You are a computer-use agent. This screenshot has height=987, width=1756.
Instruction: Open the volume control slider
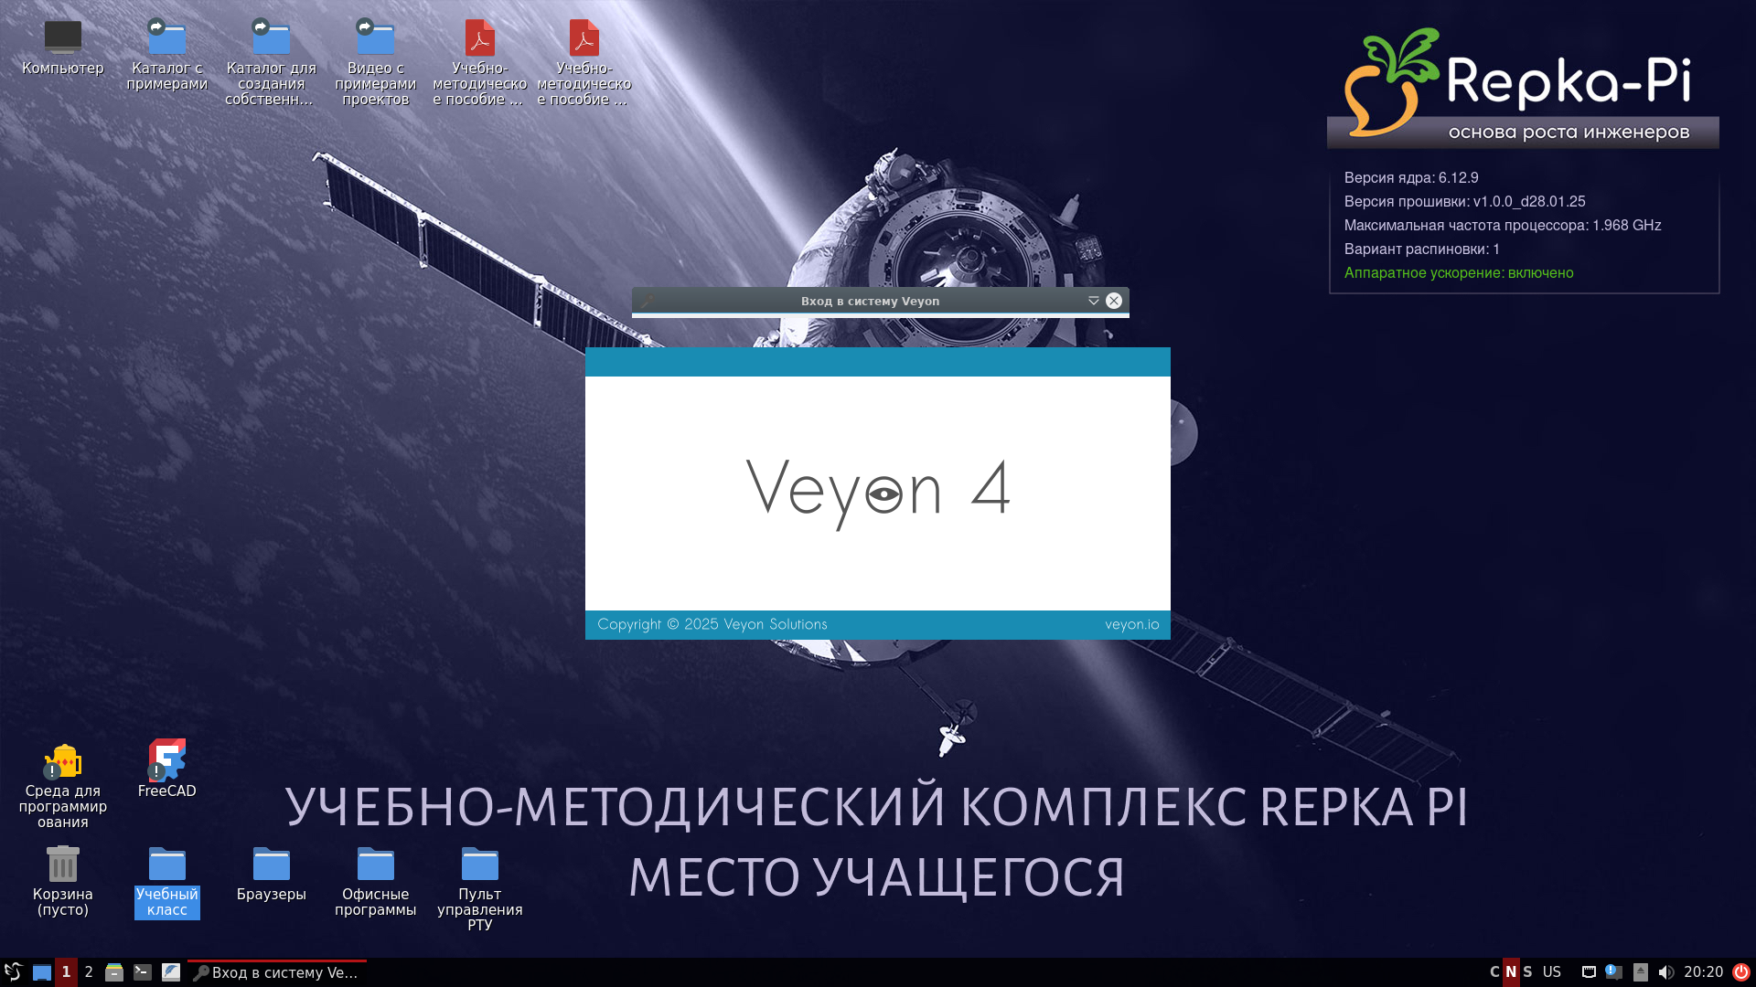coord(1667,972)
